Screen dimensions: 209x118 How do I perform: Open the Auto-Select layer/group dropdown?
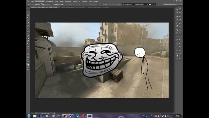[46, 4]
